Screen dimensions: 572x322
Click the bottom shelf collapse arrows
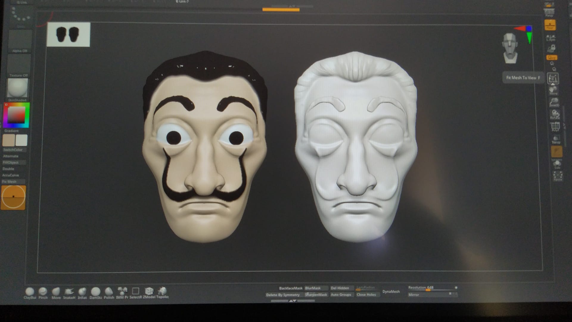point(293,301)
